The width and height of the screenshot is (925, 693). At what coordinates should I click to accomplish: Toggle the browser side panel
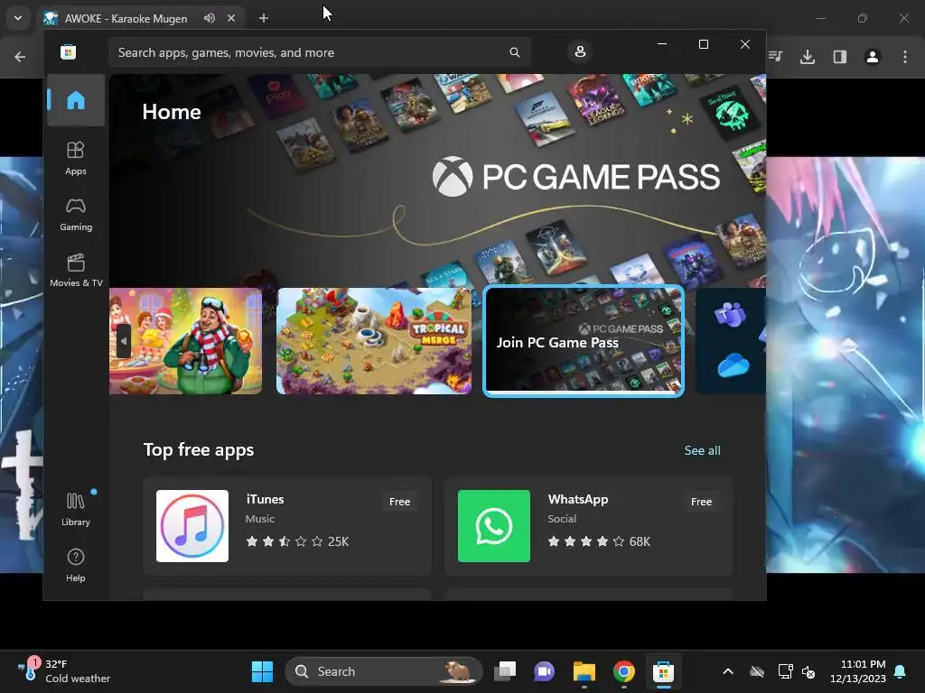click(840, 57)
